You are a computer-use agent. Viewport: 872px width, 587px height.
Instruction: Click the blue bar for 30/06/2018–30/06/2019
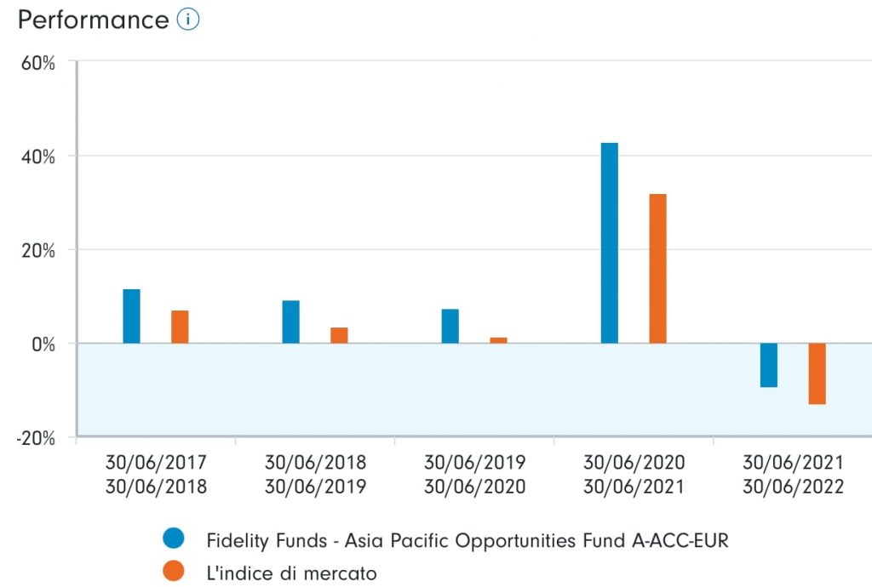290,322
